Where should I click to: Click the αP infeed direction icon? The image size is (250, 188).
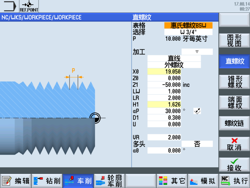tap(197, 111)
